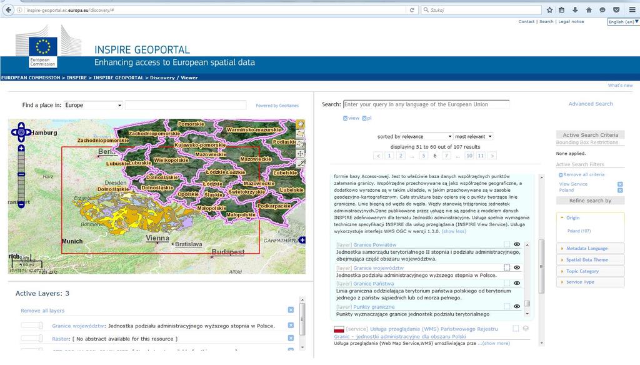Adjust the Raster layer opacity slider

click(32, 338)
